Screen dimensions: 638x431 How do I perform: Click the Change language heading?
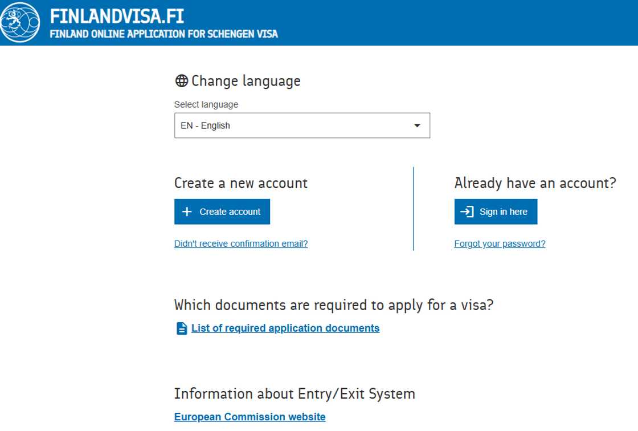tap(246, 80)
